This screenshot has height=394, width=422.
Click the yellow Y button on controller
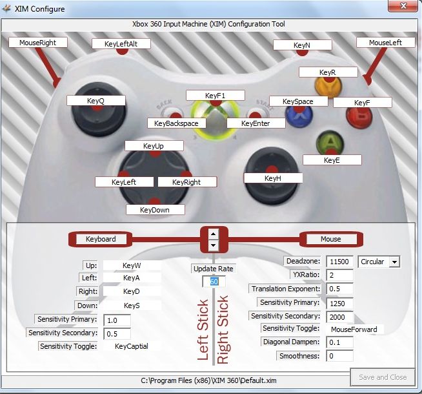coord(328,87)
